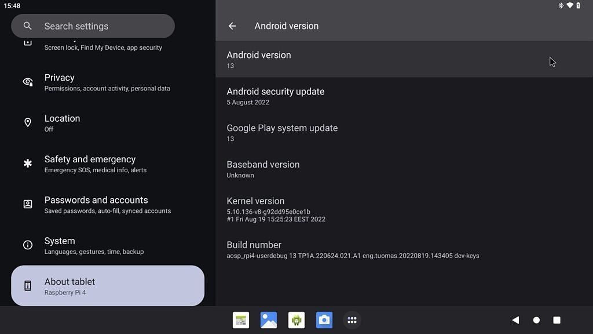593x334 pixels.
Task: Click the battery indicator in the status bar
Action: point(577,5)
